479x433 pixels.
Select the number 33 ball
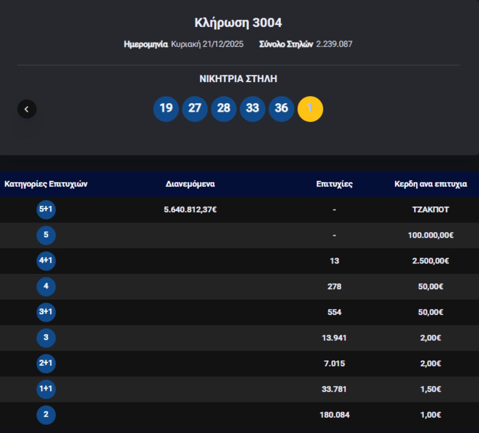click(x=252, y=109)
